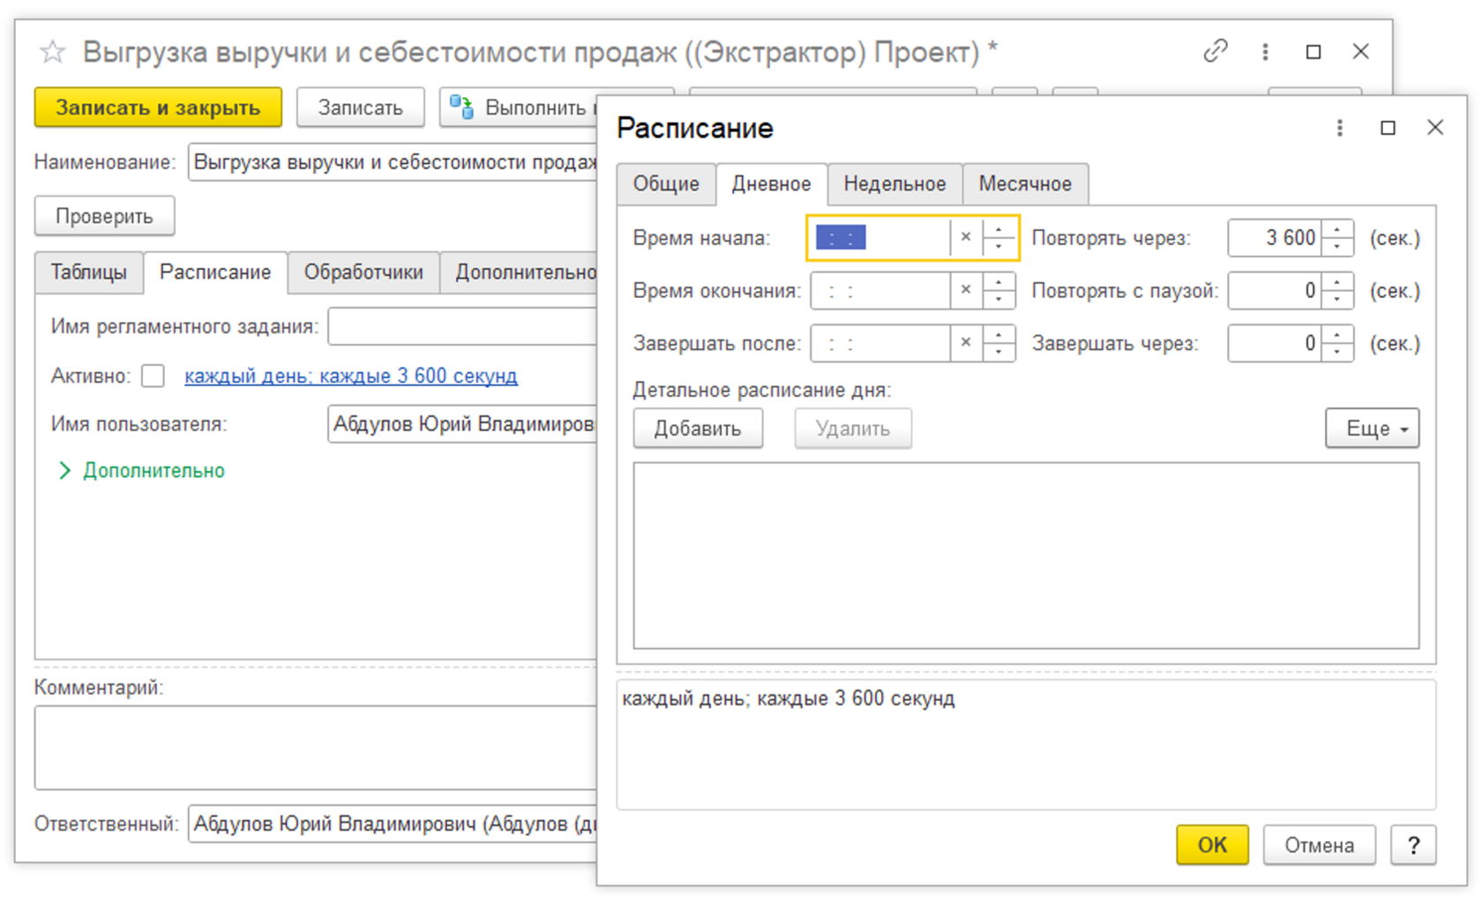This screenshot has height=902, width=1482.
Task: Click the Имя регламентного задания field
Action: 462,326
